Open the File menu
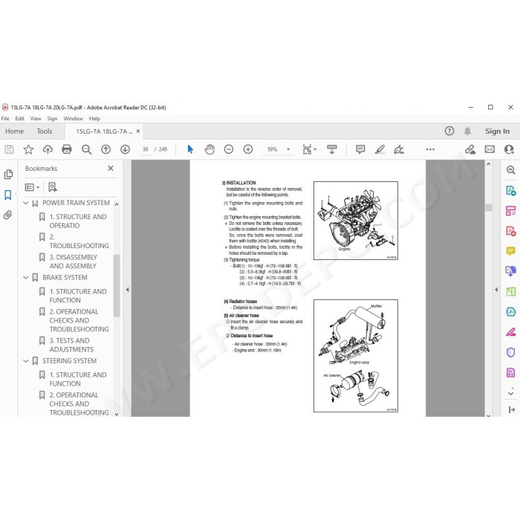The width and height of the screenshot is (520, 520). pos(5,118)
